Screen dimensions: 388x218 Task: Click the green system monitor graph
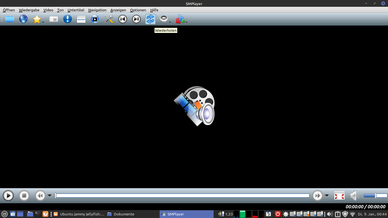pos(243,214)
